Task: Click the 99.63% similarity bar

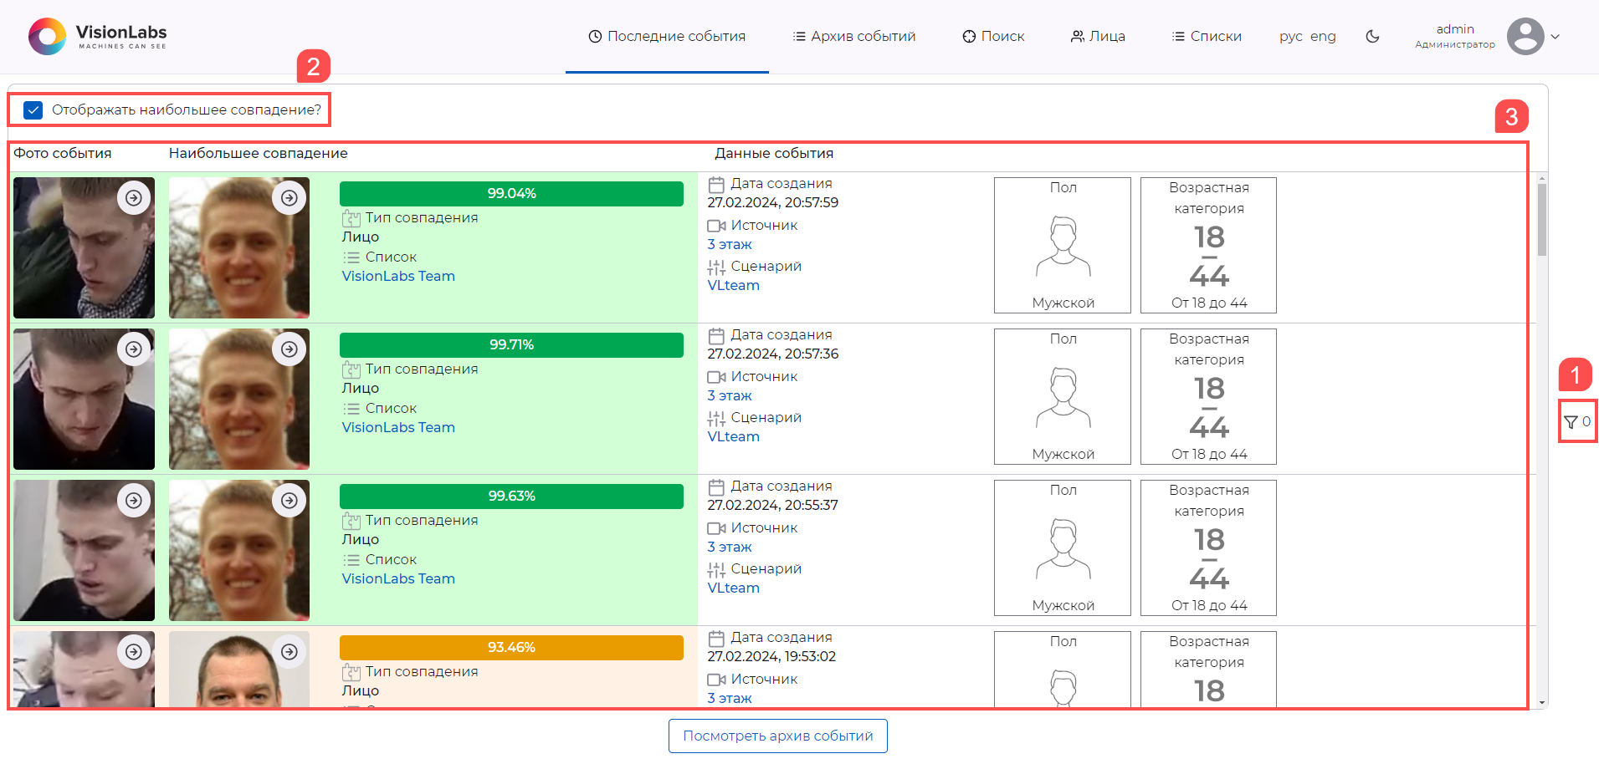Action: [x=511, y=497]
